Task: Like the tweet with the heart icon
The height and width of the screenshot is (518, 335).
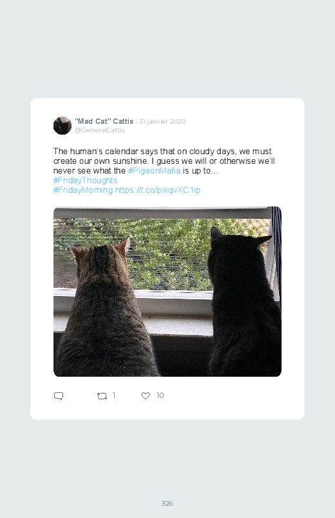Action: pos(146,396)
